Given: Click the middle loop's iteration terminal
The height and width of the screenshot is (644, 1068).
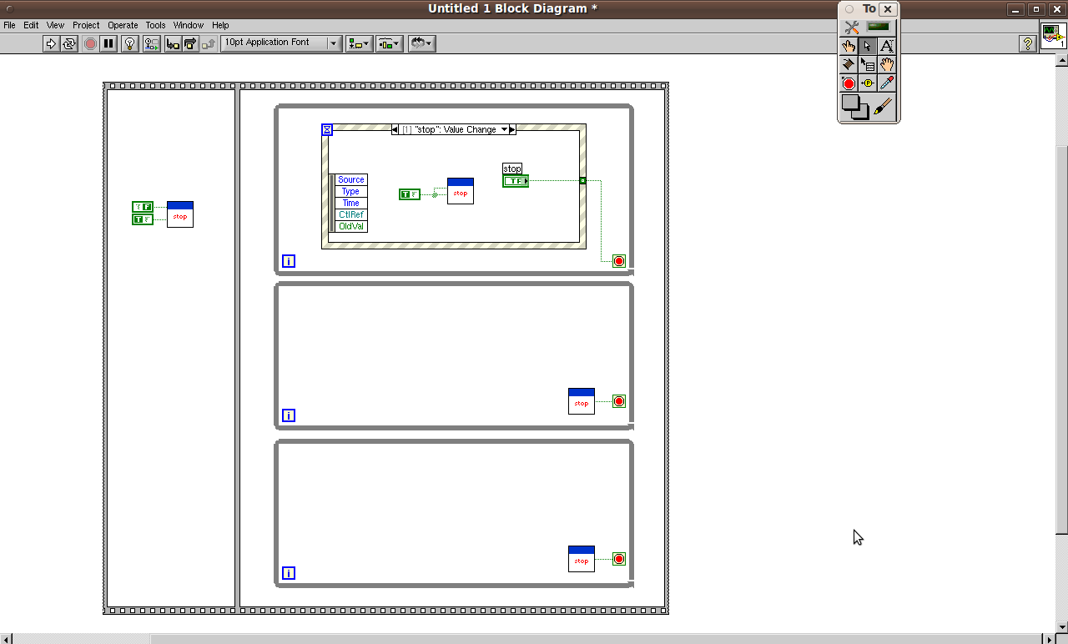Looking at the screenshot, I should tap(289, 415).
